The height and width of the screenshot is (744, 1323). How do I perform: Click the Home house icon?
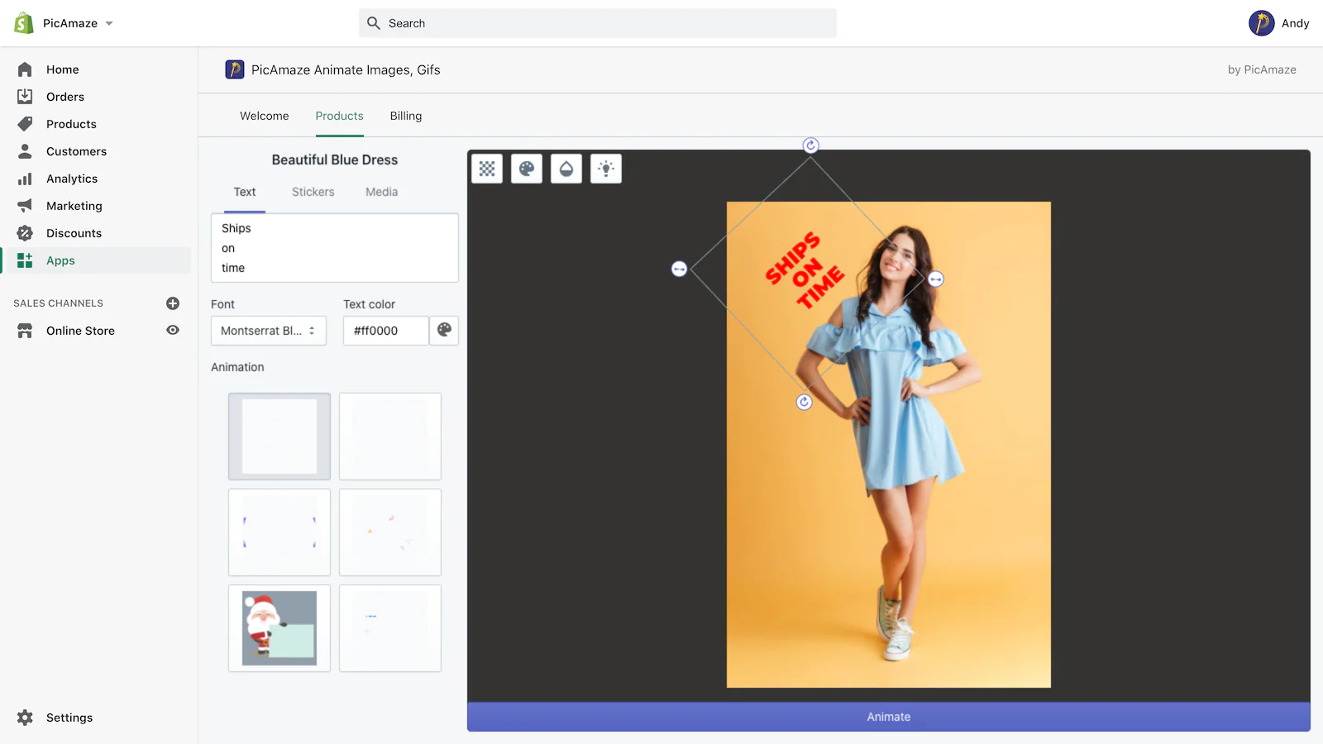(x=25, y=69)
